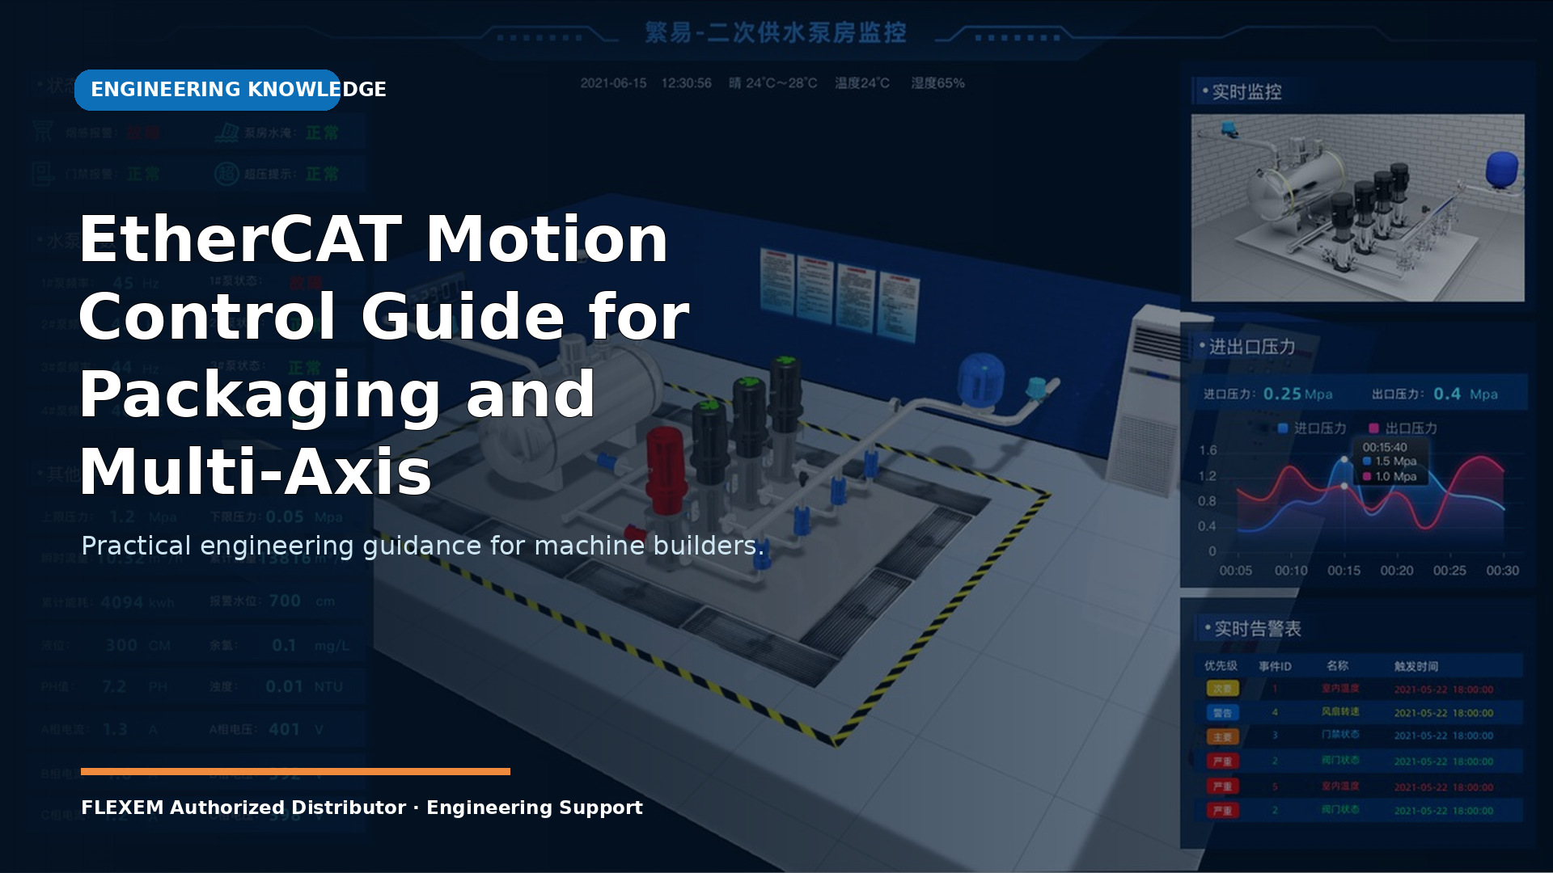
Task: Click the 00:15:40 chart tooltip
Action: click(x=1390, y=462)
